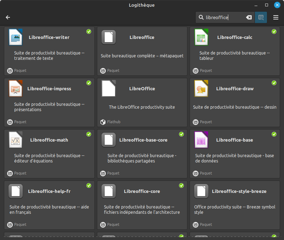
Task: Click installed checkmark on Libreoffice-writer card
Action: pyautogui.click(x=89, y=32)
